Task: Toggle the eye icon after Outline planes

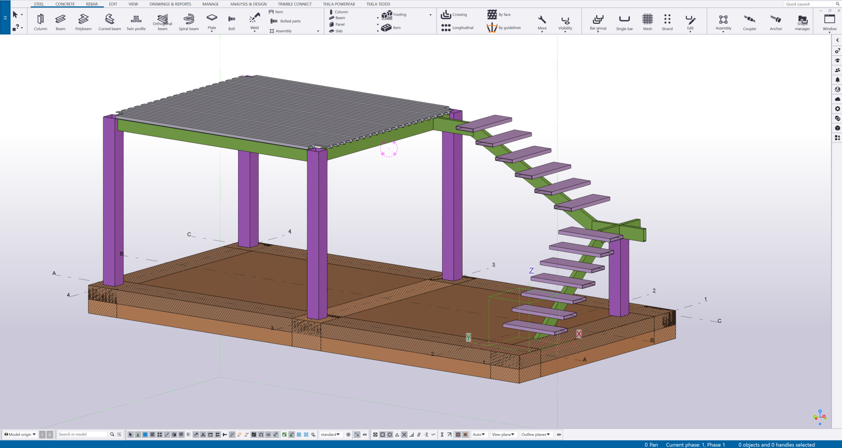Action: tap(559, 434)
